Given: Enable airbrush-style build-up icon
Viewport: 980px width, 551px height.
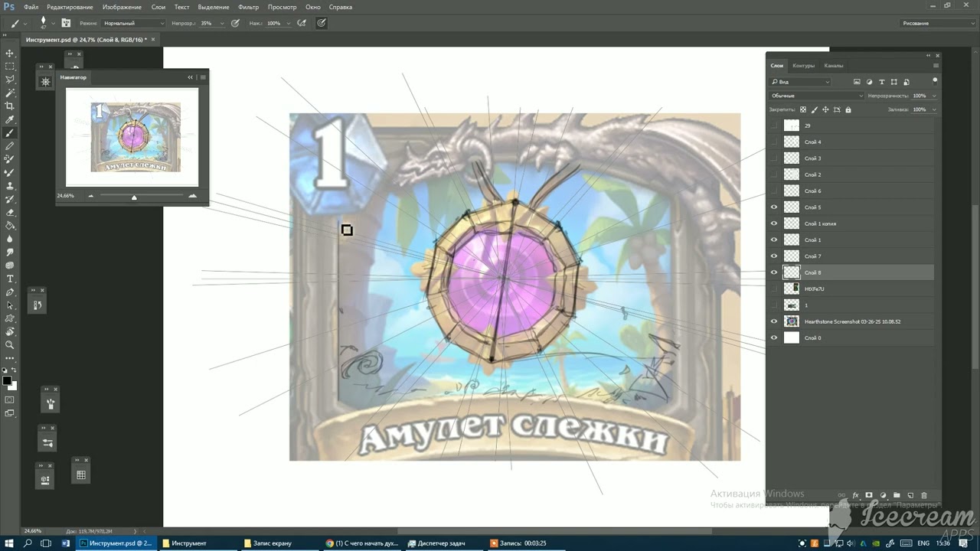Looking at the screenshot, I should (x=302, y=23).
